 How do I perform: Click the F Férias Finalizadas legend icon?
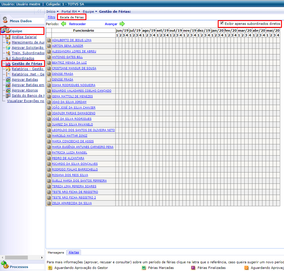(x=193, y=268)
